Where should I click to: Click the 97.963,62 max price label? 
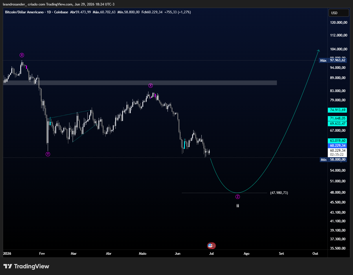coord(337,60)
